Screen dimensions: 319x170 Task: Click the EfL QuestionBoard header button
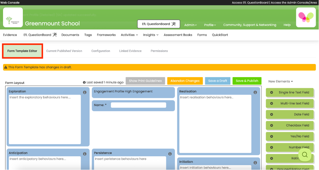pyautogui.click(x=159, y=24)
